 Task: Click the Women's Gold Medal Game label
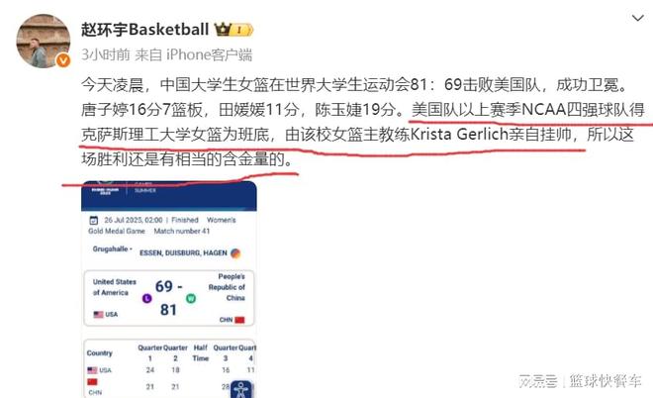(161, 226)
